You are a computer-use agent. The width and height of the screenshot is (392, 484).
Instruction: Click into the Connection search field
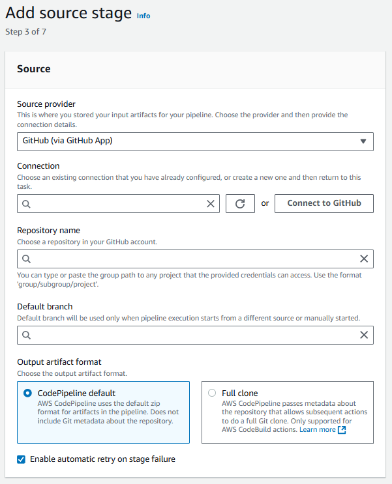119,204
